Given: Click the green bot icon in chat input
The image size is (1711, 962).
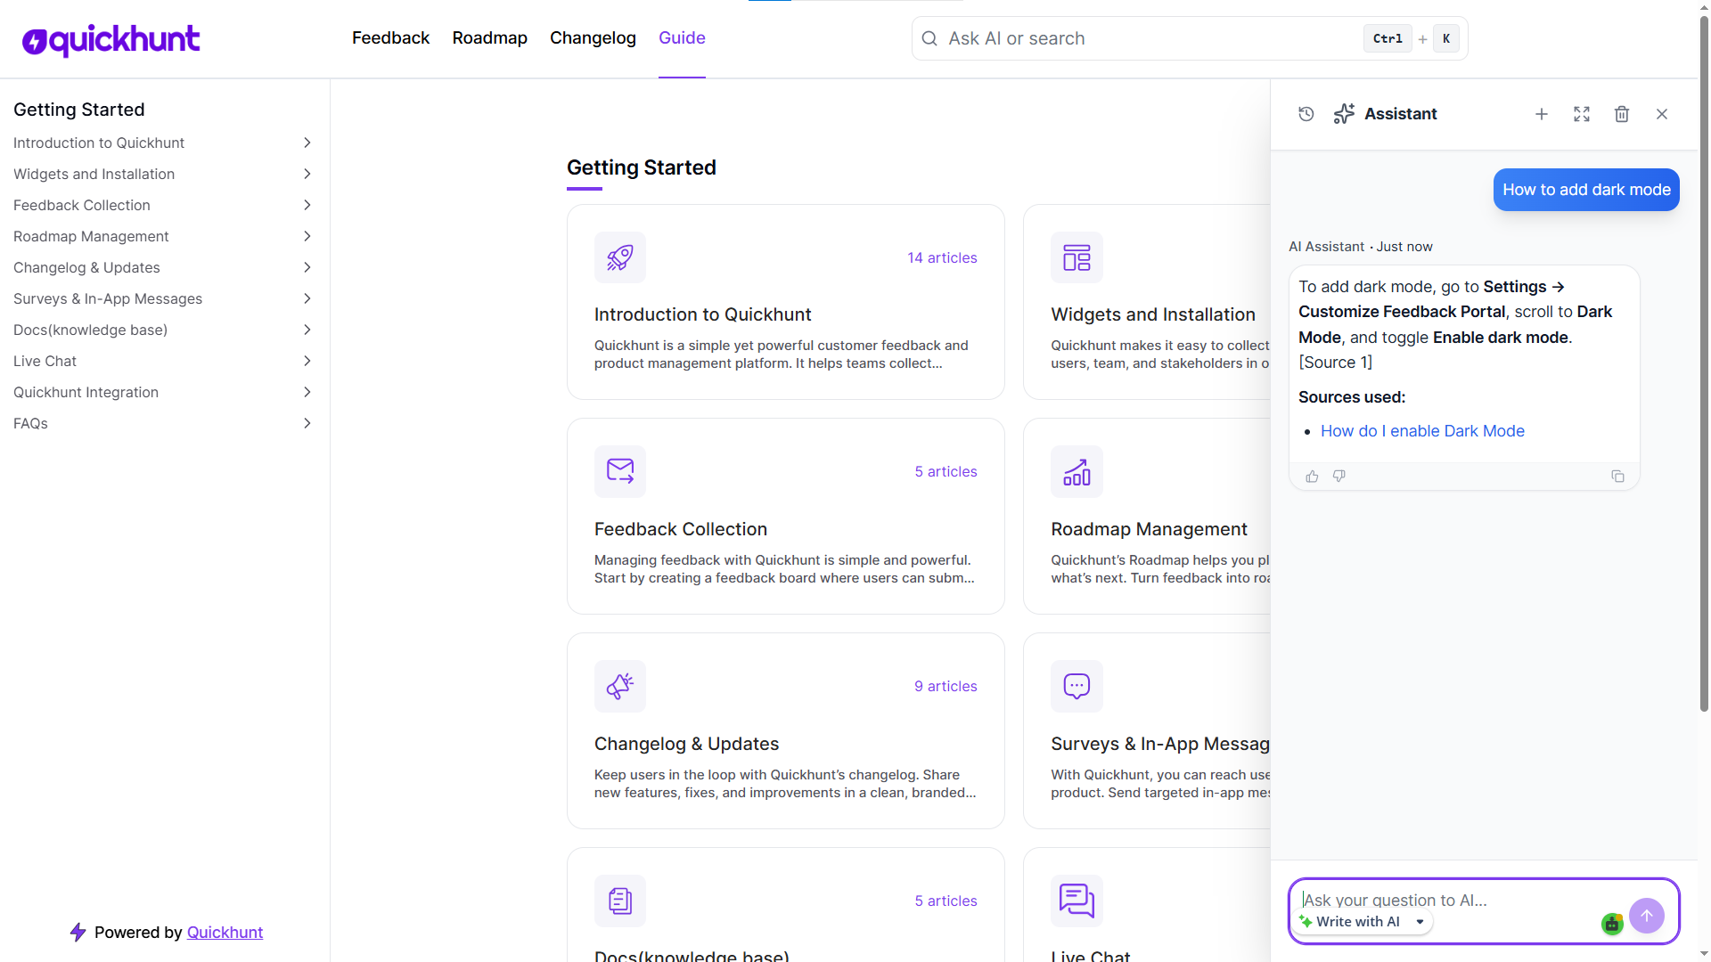Looking at the screenshot, I should (x=1612, y=924).
